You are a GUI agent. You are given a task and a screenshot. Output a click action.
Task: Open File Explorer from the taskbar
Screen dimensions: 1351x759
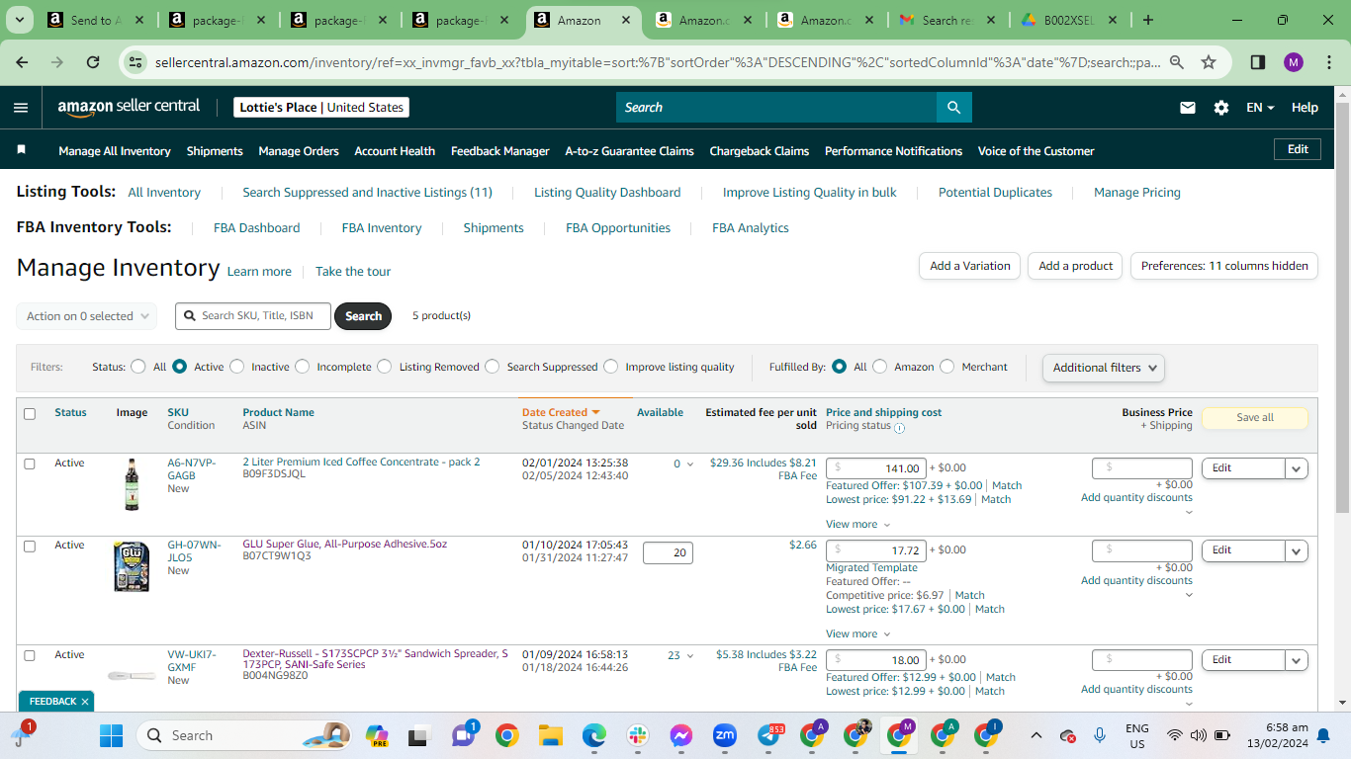[x=550, y=735]
